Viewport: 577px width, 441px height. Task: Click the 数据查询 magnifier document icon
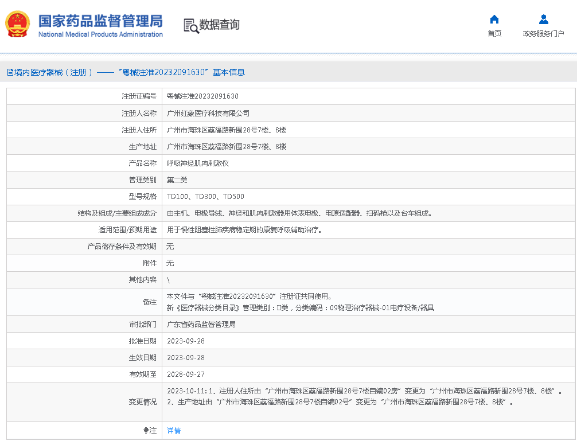pyautogui.click(x=190, y=25)
